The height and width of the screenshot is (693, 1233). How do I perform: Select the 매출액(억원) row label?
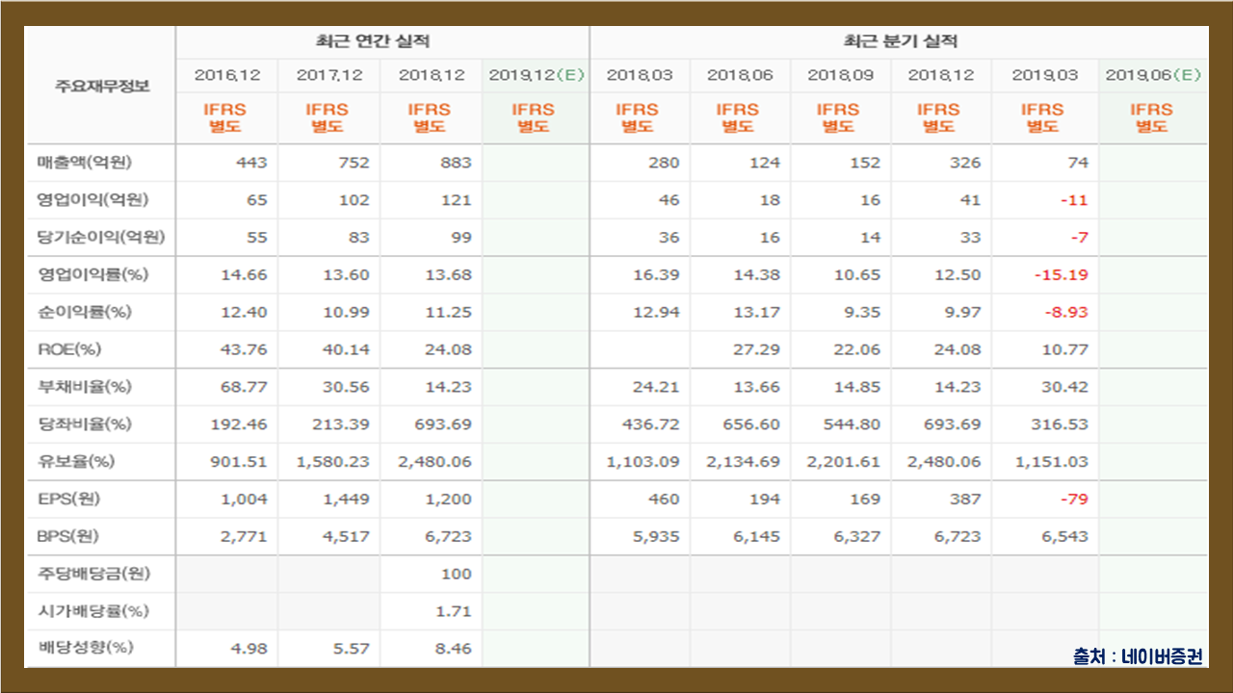coord(83,163)
